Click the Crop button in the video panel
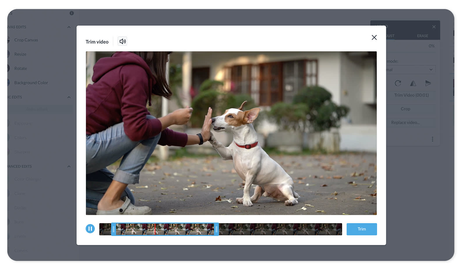The image size is (466, 272). (x=405, y=109)
